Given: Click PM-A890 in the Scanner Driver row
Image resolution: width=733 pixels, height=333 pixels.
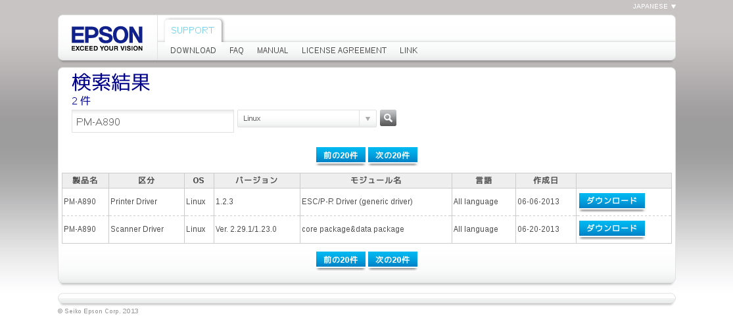Looking at the screenshot, I should coord(80,229).
